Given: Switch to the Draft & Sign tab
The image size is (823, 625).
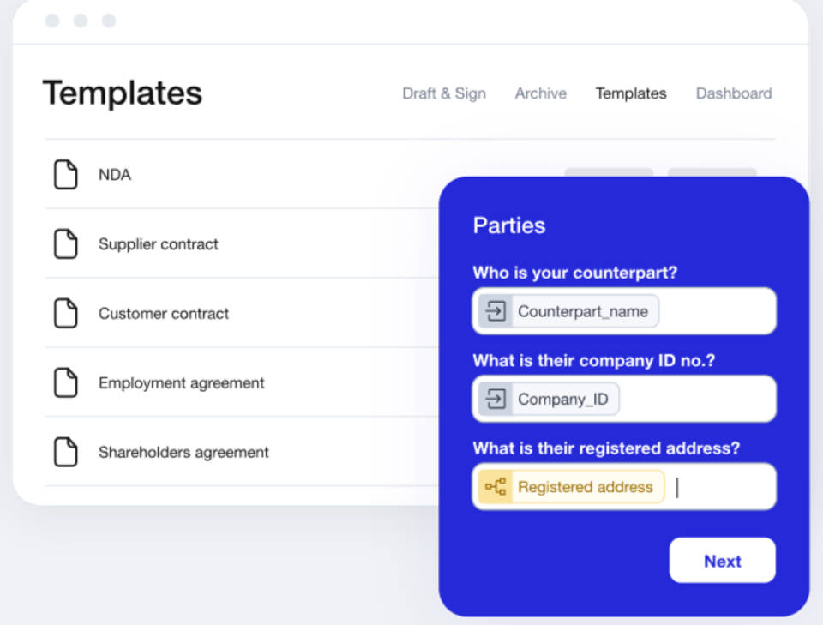Looking at the screenshot, I should click(x=444, y=93).
